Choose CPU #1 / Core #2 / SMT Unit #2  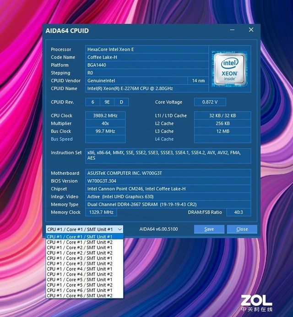tap(84, 253)
